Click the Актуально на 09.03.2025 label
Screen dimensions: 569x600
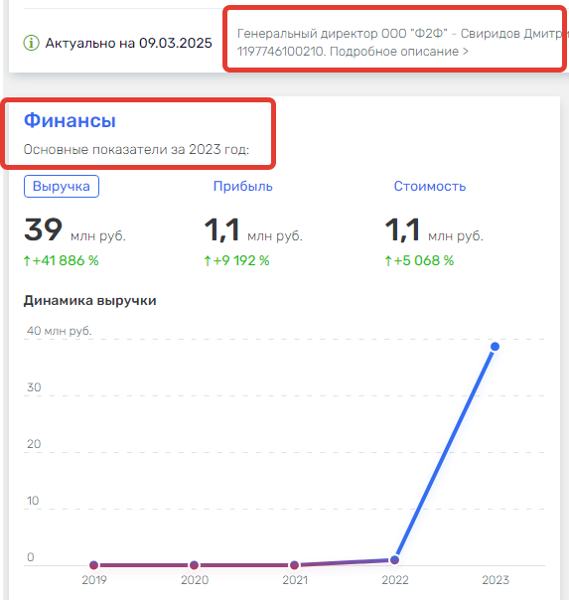[128, 43]
